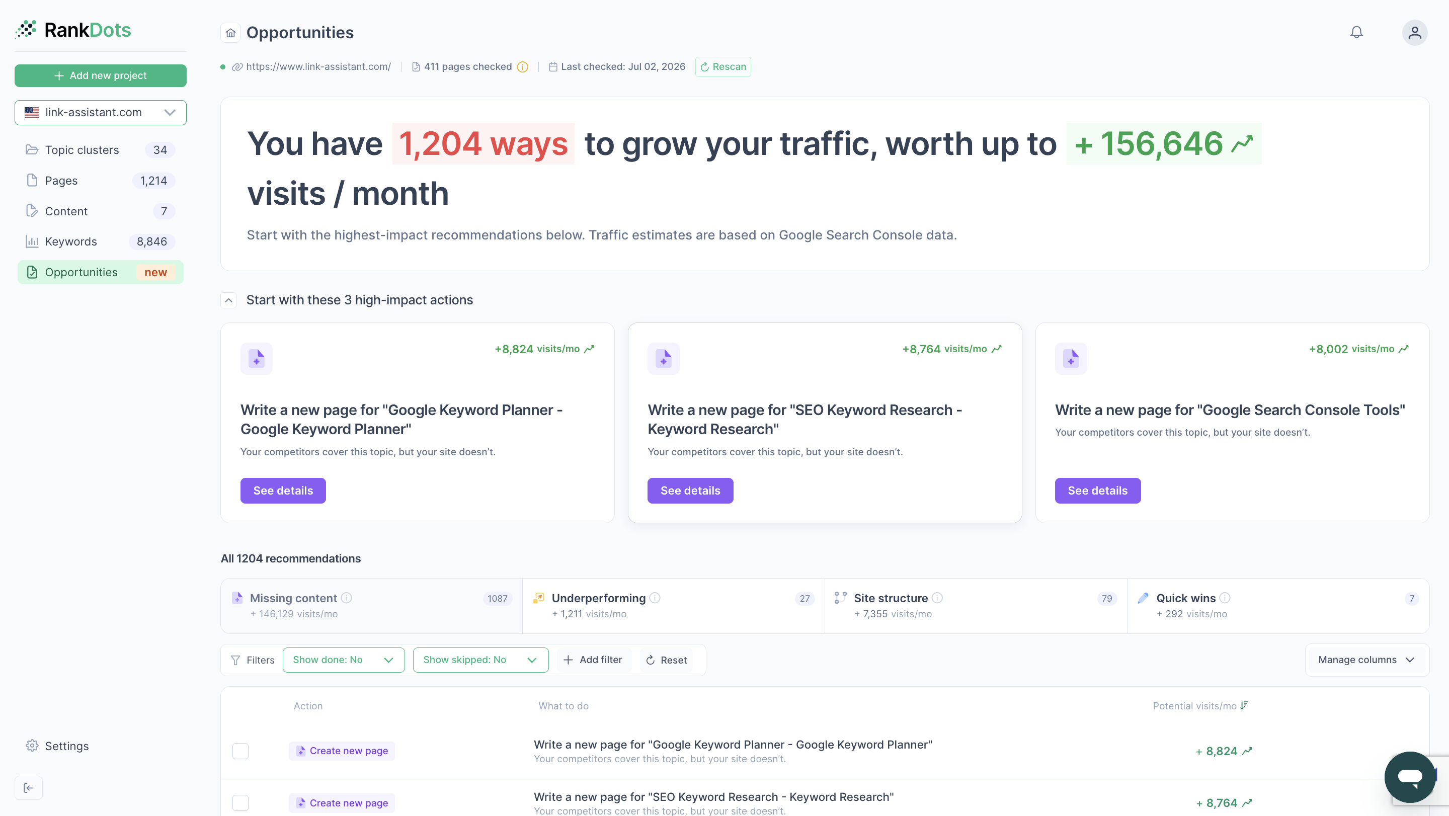This screenshot has width=1449, height=816.
Task: Switch to the Underperforming tab
Action: (x=674, y=606)
